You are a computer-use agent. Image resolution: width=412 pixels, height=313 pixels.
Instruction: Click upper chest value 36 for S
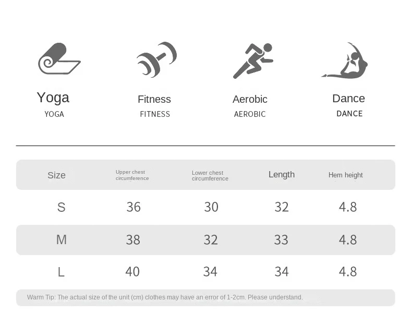[134, 207]
